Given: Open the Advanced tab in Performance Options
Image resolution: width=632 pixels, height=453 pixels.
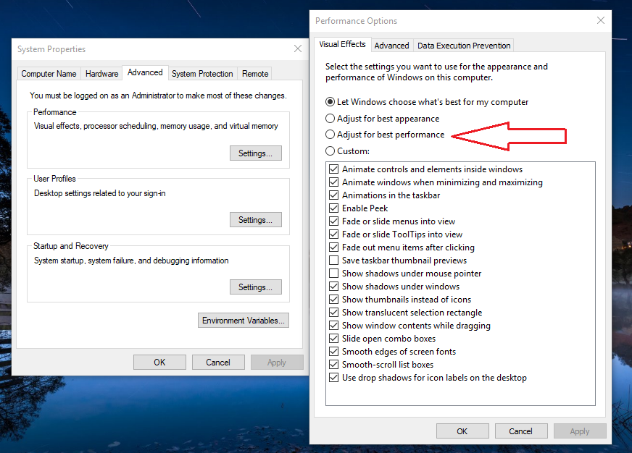Looking at the screenshot, I should point(391,46).
